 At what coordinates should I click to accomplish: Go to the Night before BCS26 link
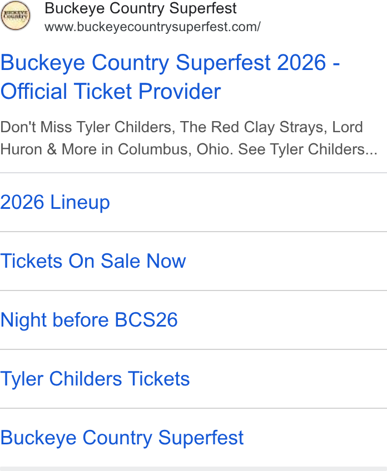[x=89, y=319]
